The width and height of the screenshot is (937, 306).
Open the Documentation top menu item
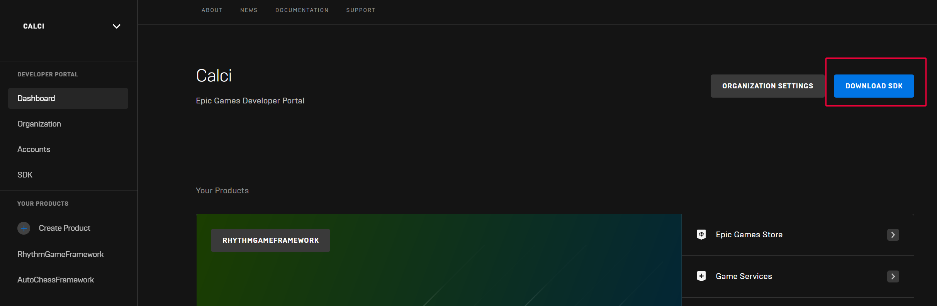(x=302, y=10)
